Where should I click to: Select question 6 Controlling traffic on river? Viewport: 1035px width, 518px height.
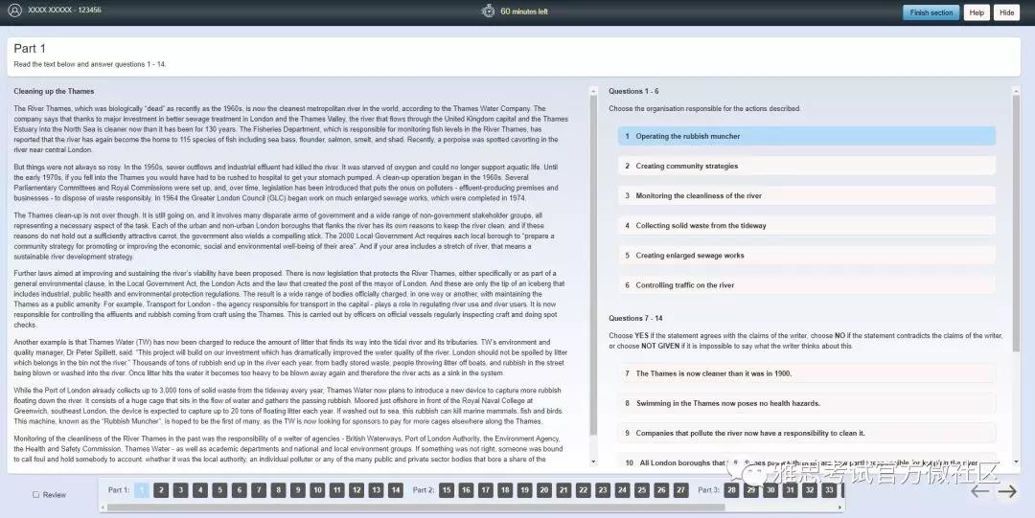coord(807,285)
